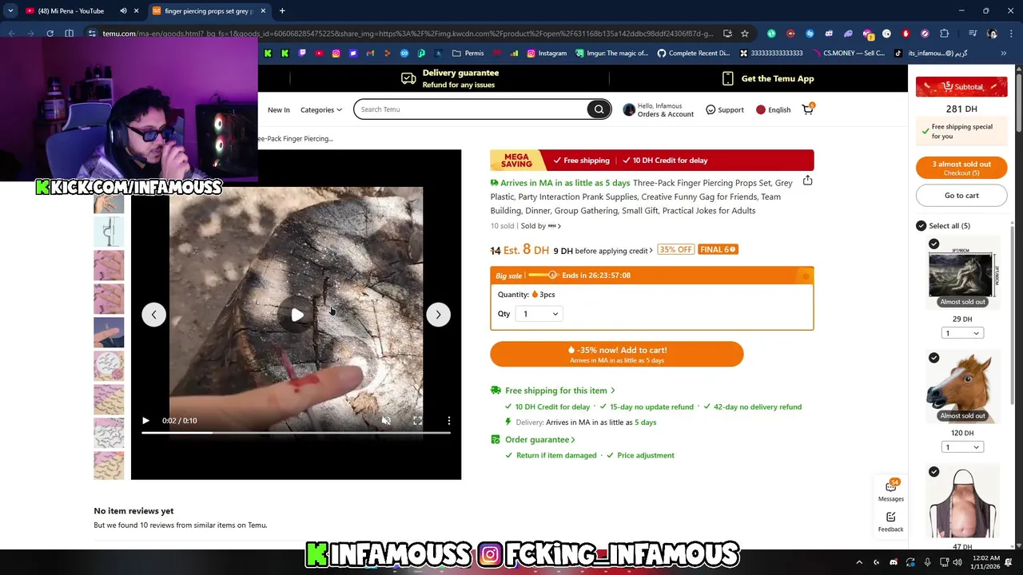Click Get the Temu App link
The width and height of the screenshot is (1023, 575).
(x=768, y=79)
